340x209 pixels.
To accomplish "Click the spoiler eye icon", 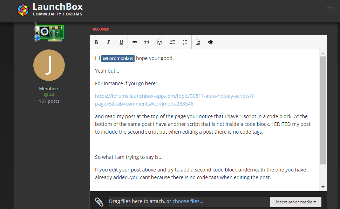I will [x=211, y=42].
